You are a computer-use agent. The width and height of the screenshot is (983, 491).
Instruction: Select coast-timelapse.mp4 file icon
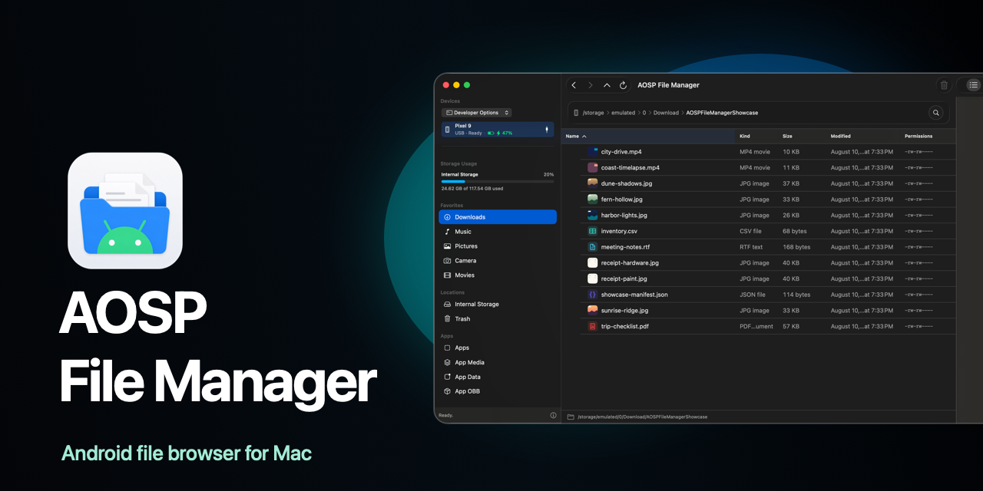(x=593, y=167)
